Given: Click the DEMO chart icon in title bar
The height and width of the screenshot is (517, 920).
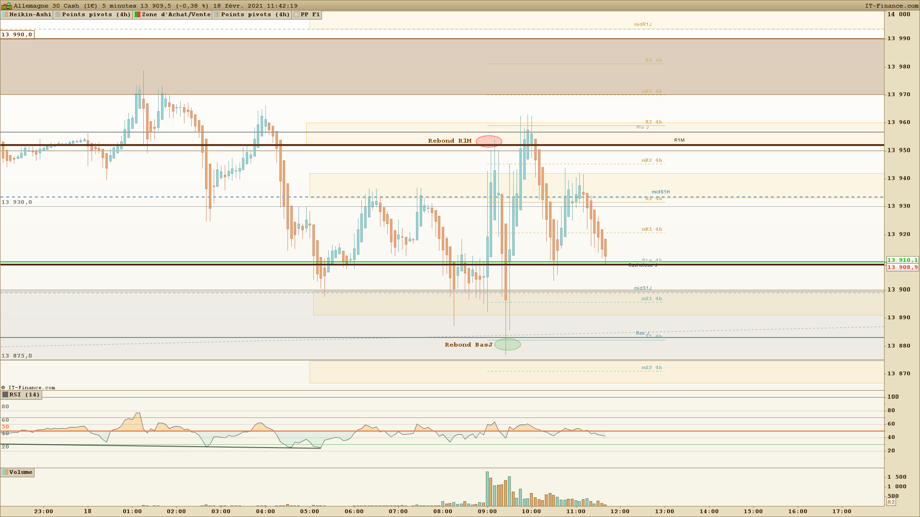Looking at the screenshot, I should point(6,6).
